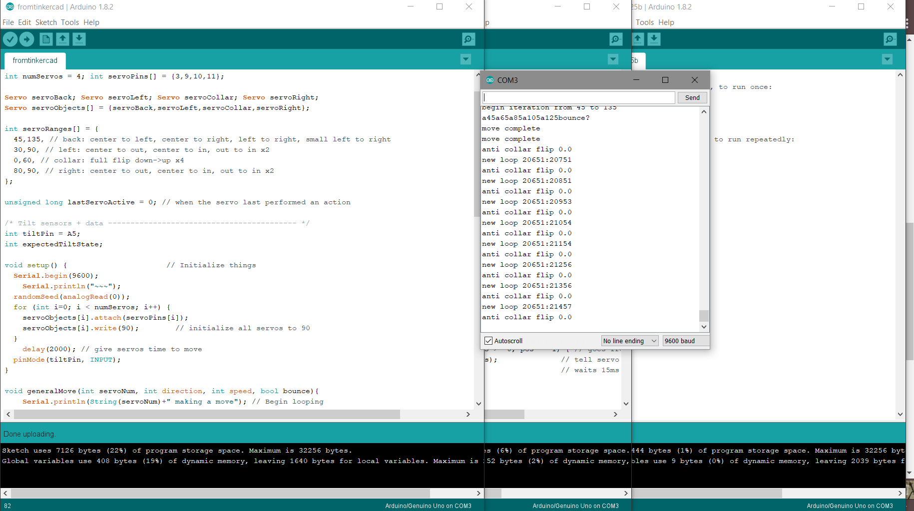
Task: Click the Send button in COM3
Action: click(692, 97)
